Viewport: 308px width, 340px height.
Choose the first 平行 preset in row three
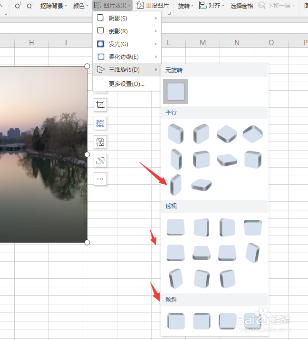click(175, 185)
